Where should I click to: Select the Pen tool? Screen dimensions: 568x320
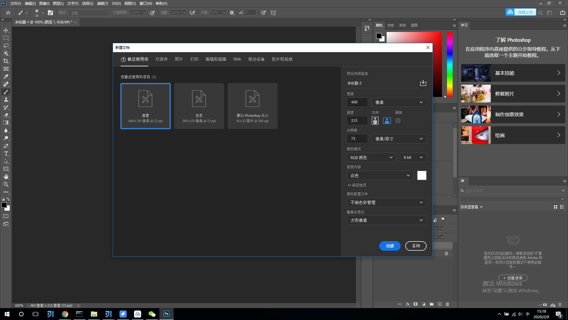point(6,146)
